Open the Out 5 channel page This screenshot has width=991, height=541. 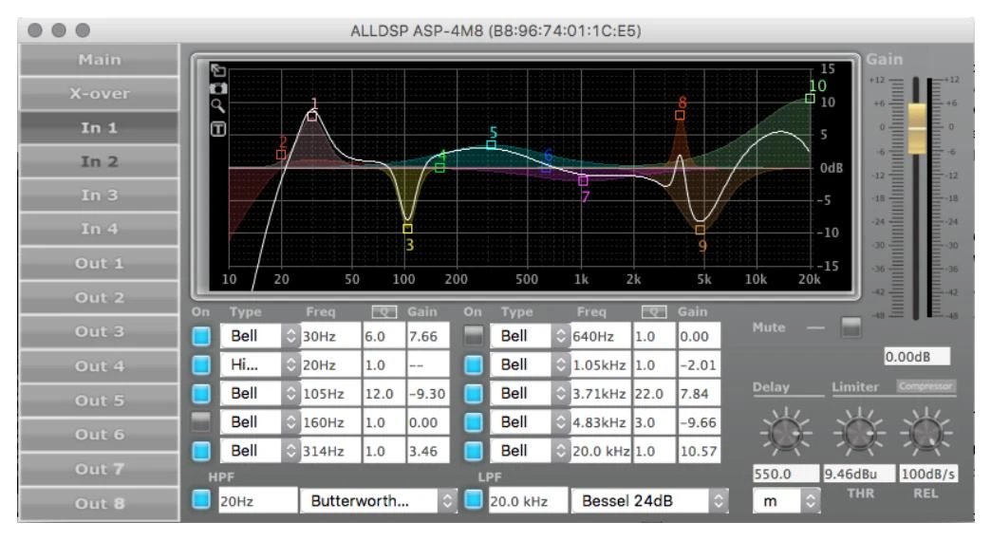(x=100, y=401)
